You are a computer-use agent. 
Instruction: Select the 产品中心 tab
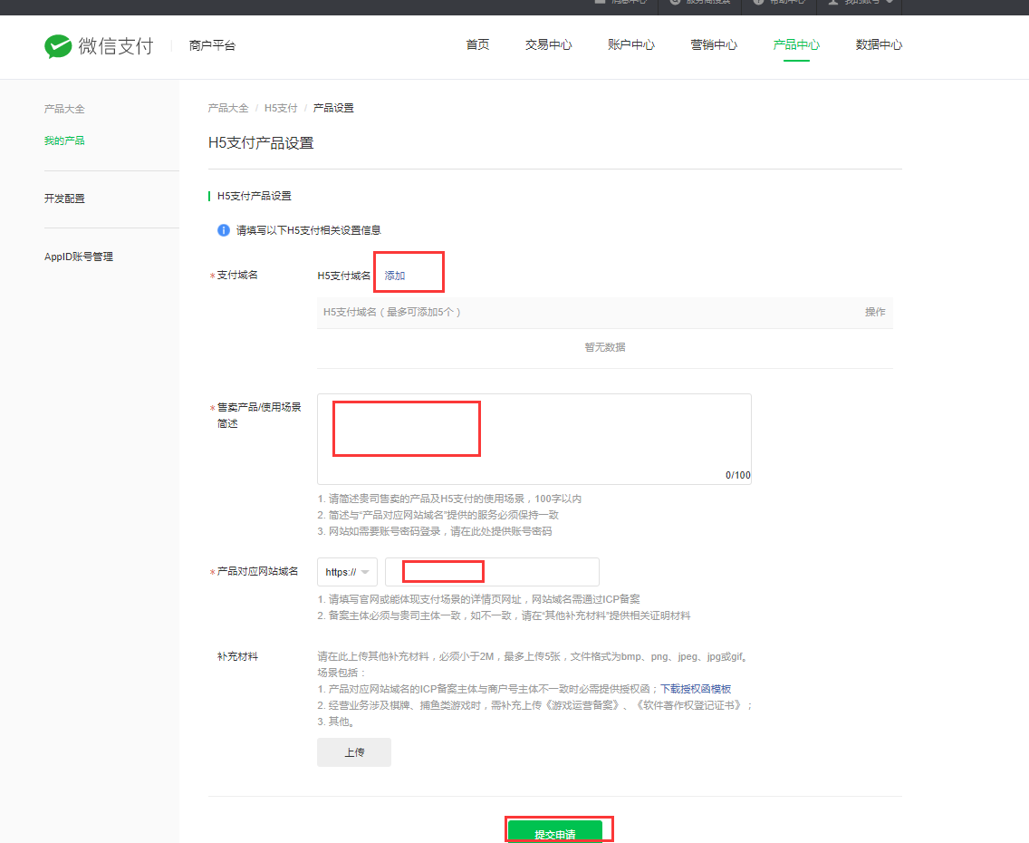796,44
